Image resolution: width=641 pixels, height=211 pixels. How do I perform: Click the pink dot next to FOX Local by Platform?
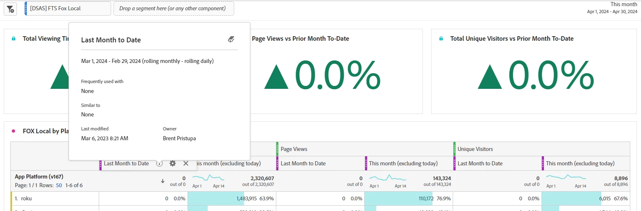click(x=14, y=131)
